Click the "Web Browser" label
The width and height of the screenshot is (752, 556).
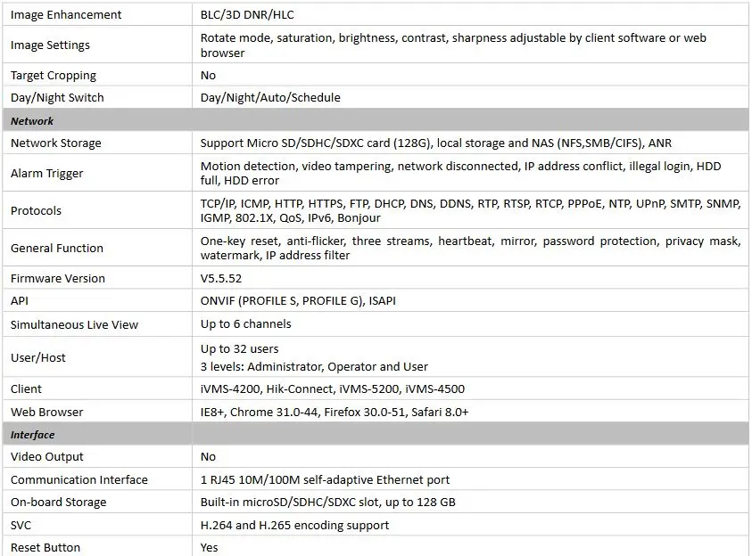click(x=46, y=412)
